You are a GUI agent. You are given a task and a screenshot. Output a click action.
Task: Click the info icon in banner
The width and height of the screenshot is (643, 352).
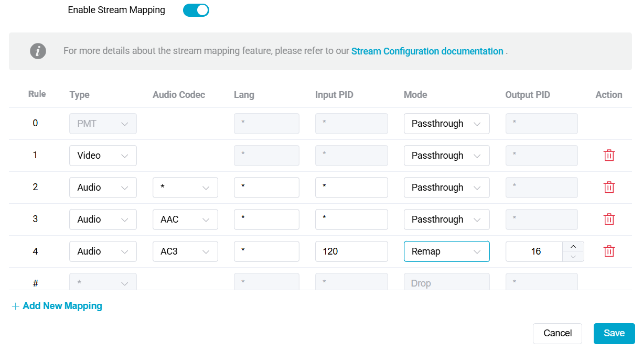click(x=38, y=51)
